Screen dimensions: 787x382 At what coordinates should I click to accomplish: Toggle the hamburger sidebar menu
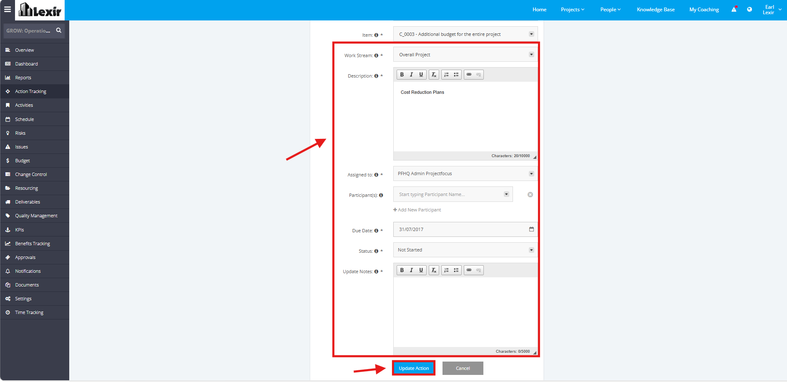(7, 9)
